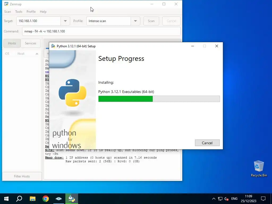
Task: Open the Zenmap Profile menu
Action: (31, 12)
